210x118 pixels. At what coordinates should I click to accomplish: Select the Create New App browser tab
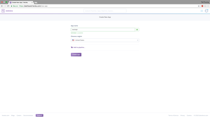point(21,2)
